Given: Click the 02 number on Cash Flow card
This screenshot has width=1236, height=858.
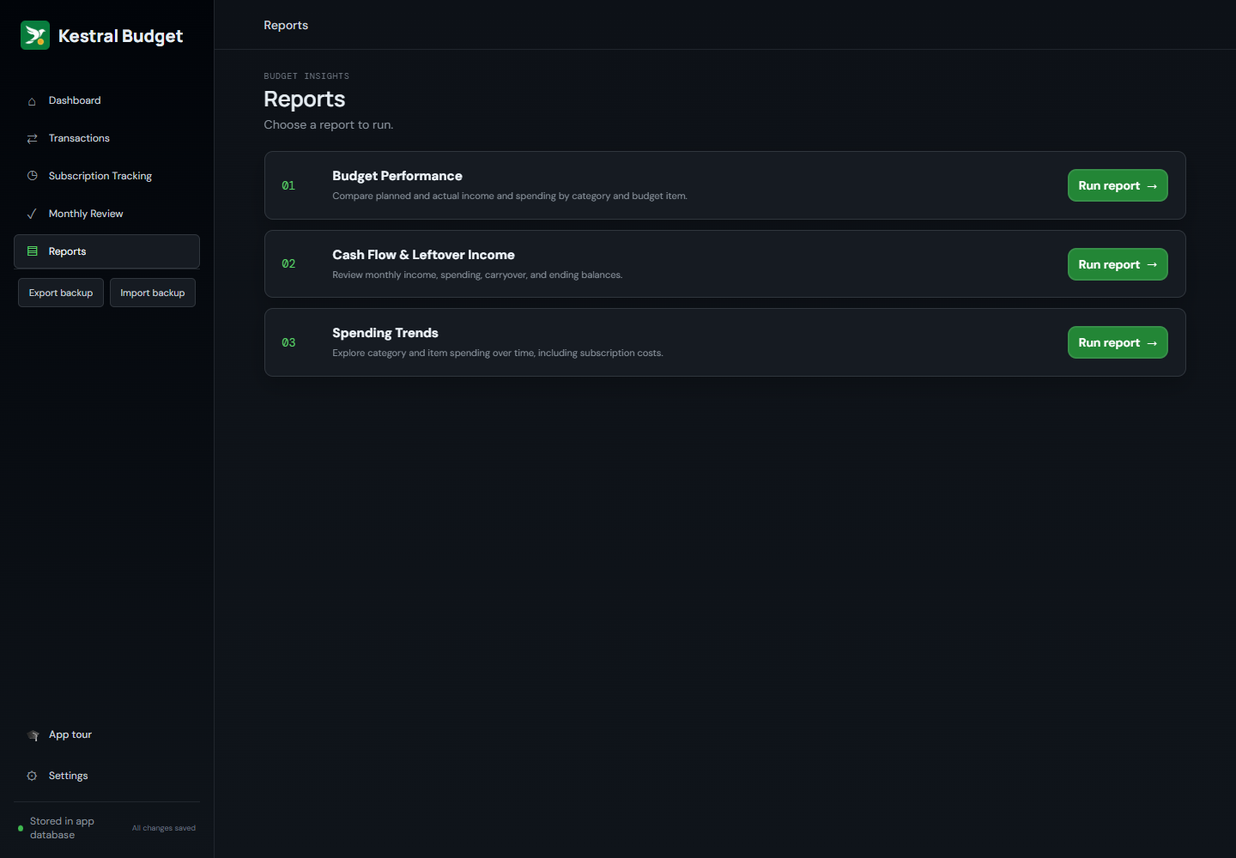Looking at the screenshot, I should click(288, 264).
